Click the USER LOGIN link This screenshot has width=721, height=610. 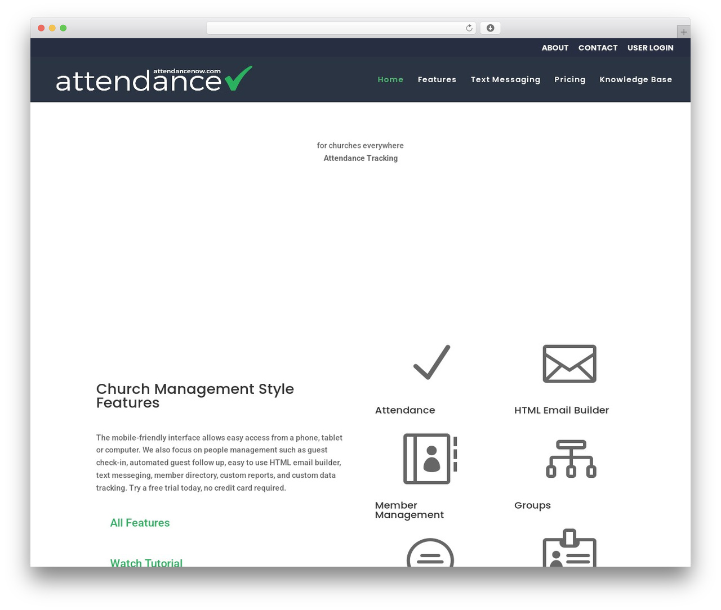[x=651, y=48]
